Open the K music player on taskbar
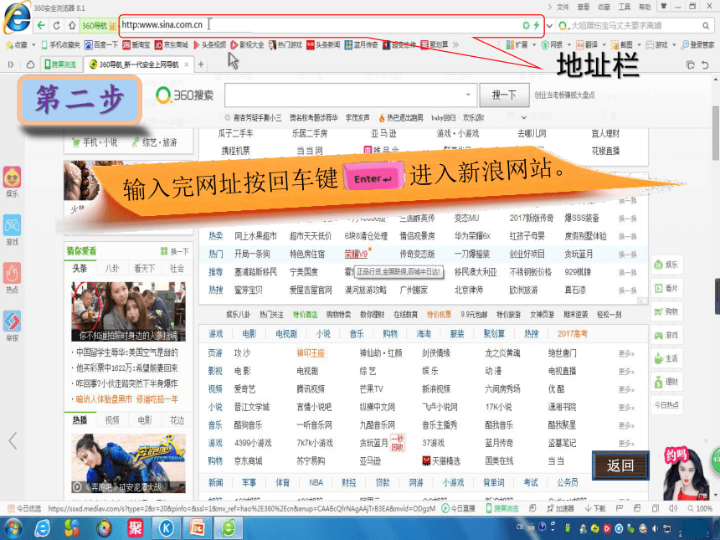Viewport: 720px width, 540px height. click(166, 528)
